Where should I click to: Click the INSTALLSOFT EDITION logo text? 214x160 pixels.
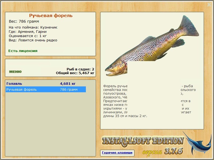[x=143, y=141]
